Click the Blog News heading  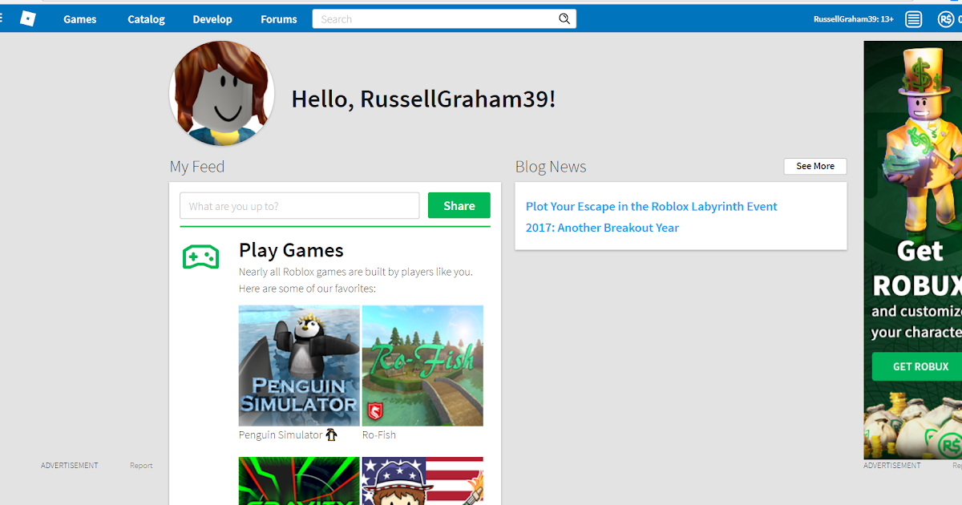click(x=551, y=167)
